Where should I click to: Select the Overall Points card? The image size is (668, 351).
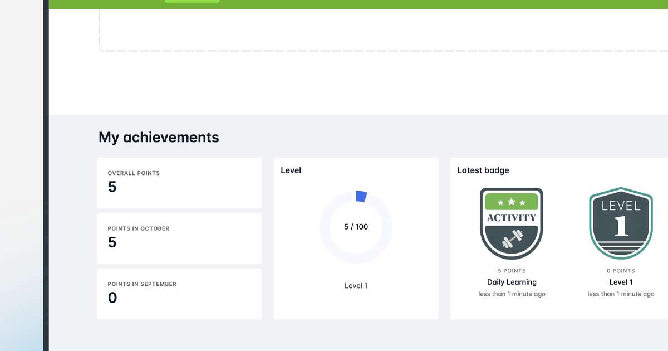point(179,183)
